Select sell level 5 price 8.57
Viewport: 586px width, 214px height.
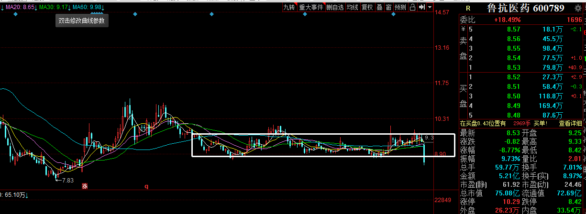point(513,30)
